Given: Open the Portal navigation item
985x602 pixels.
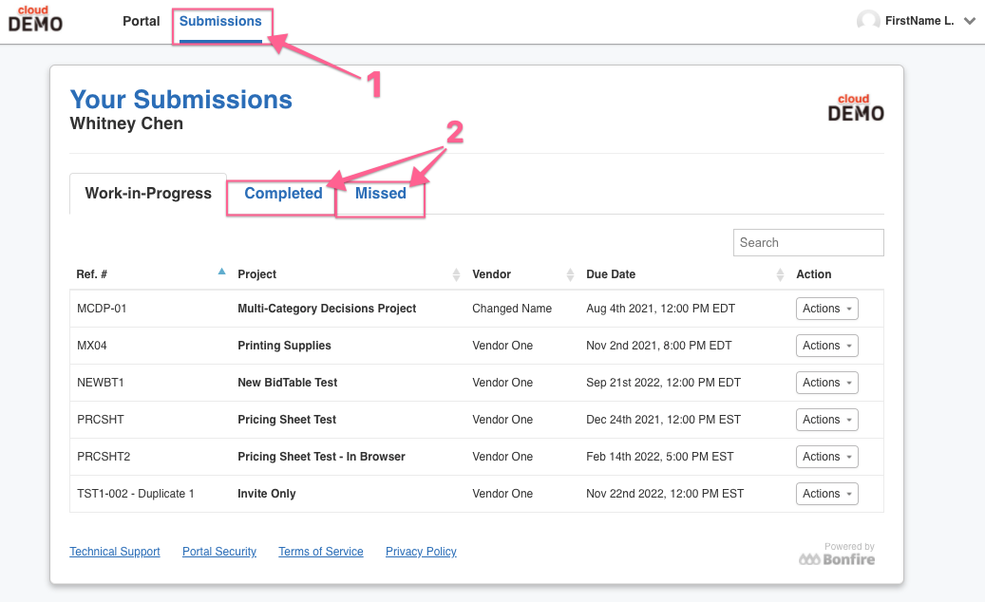Looking at the screenshot, I should pyautogui.click(x=142, y=21).
